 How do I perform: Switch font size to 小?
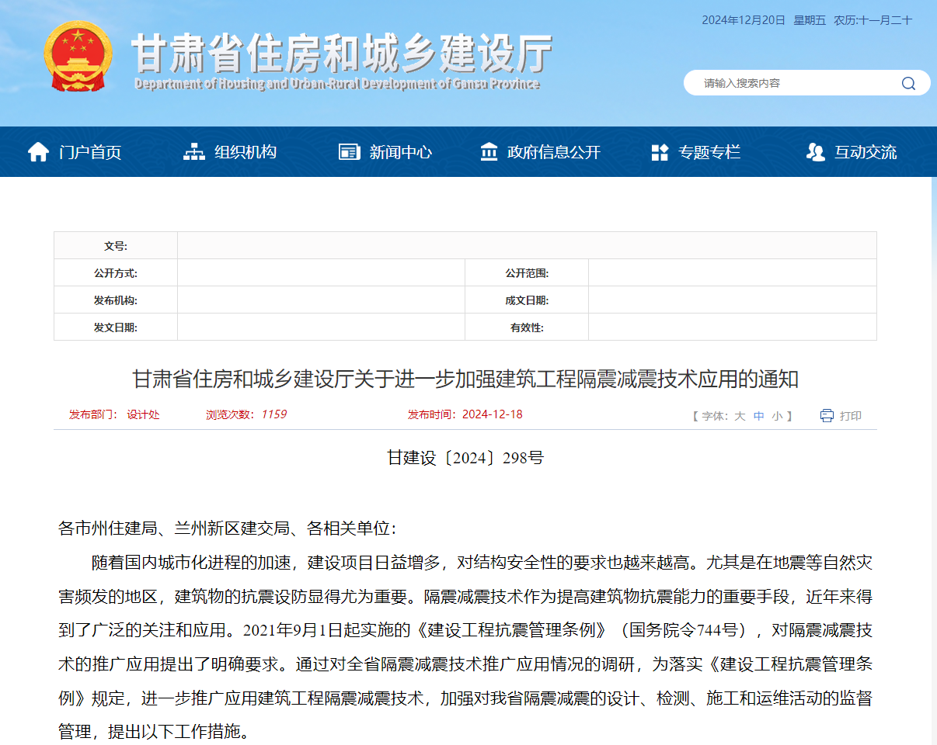778,416
